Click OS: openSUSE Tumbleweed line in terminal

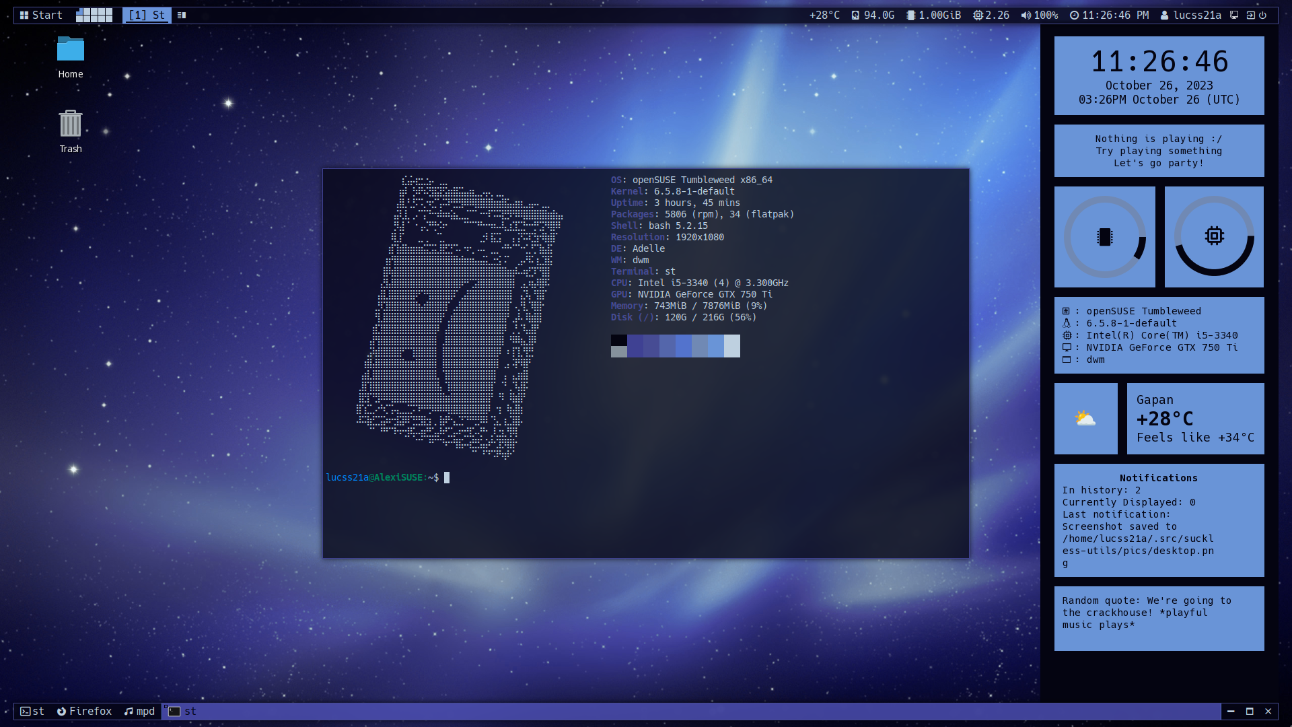click(692, 180)
